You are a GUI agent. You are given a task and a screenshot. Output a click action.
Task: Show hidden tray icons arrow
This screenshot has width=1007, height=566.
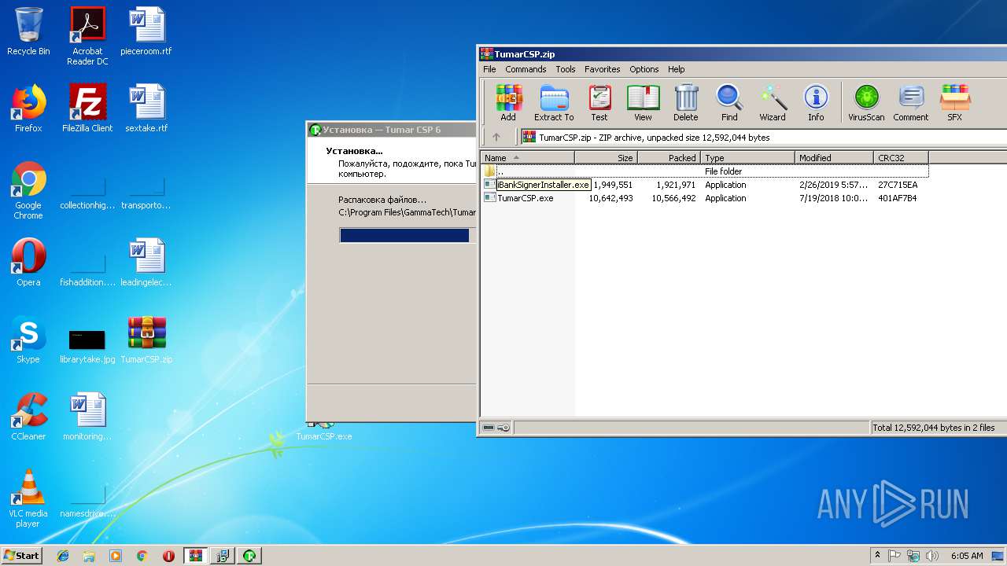(x=877, y=556)
